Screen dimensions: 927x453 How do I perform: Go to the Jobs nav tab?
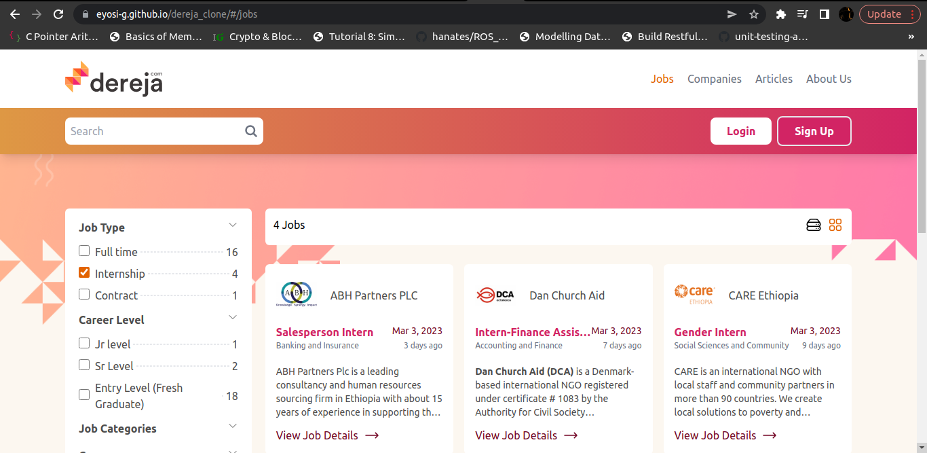pos(662,79)
